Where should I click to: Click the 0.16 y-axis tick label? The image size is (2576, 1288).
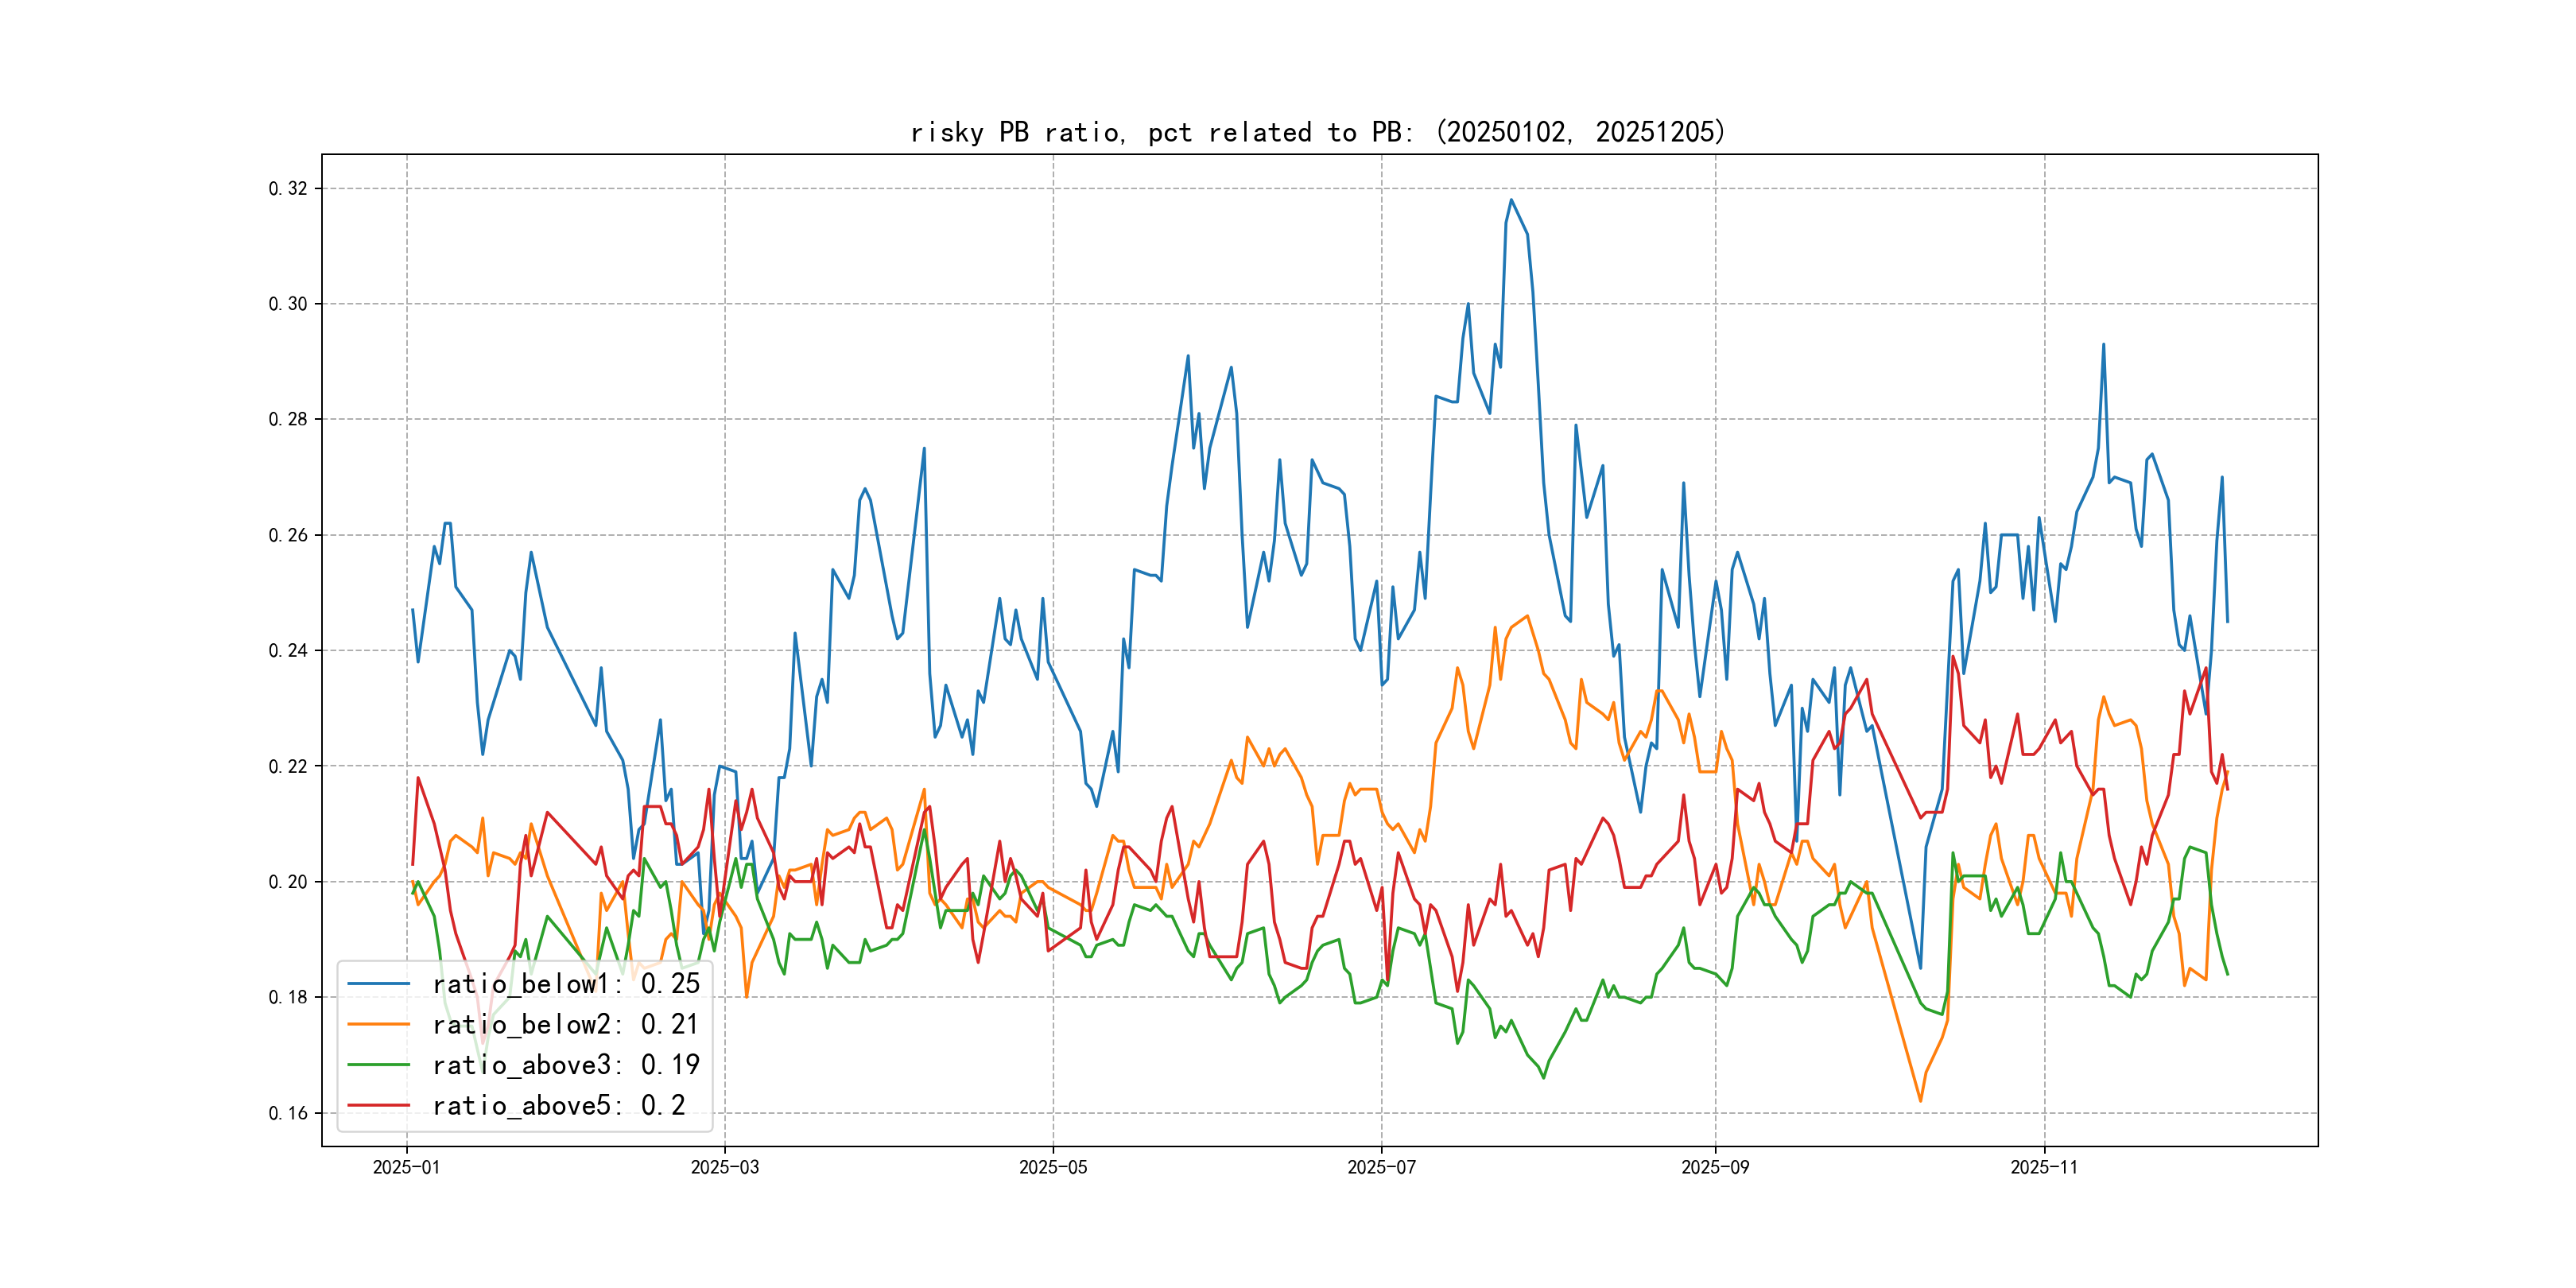[x=288, y=1113]
